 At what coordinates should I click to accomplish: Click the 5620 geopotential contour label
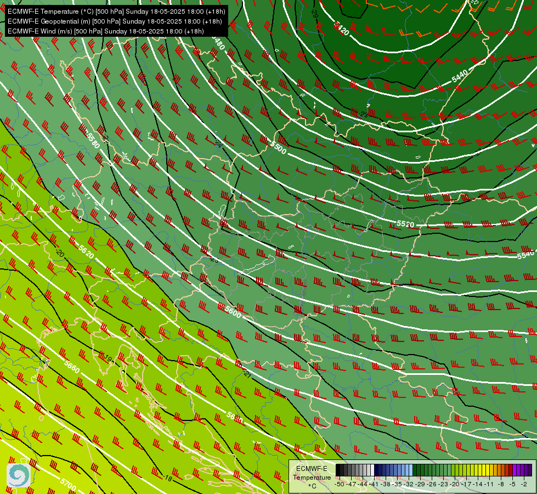[x=86, y=251]
